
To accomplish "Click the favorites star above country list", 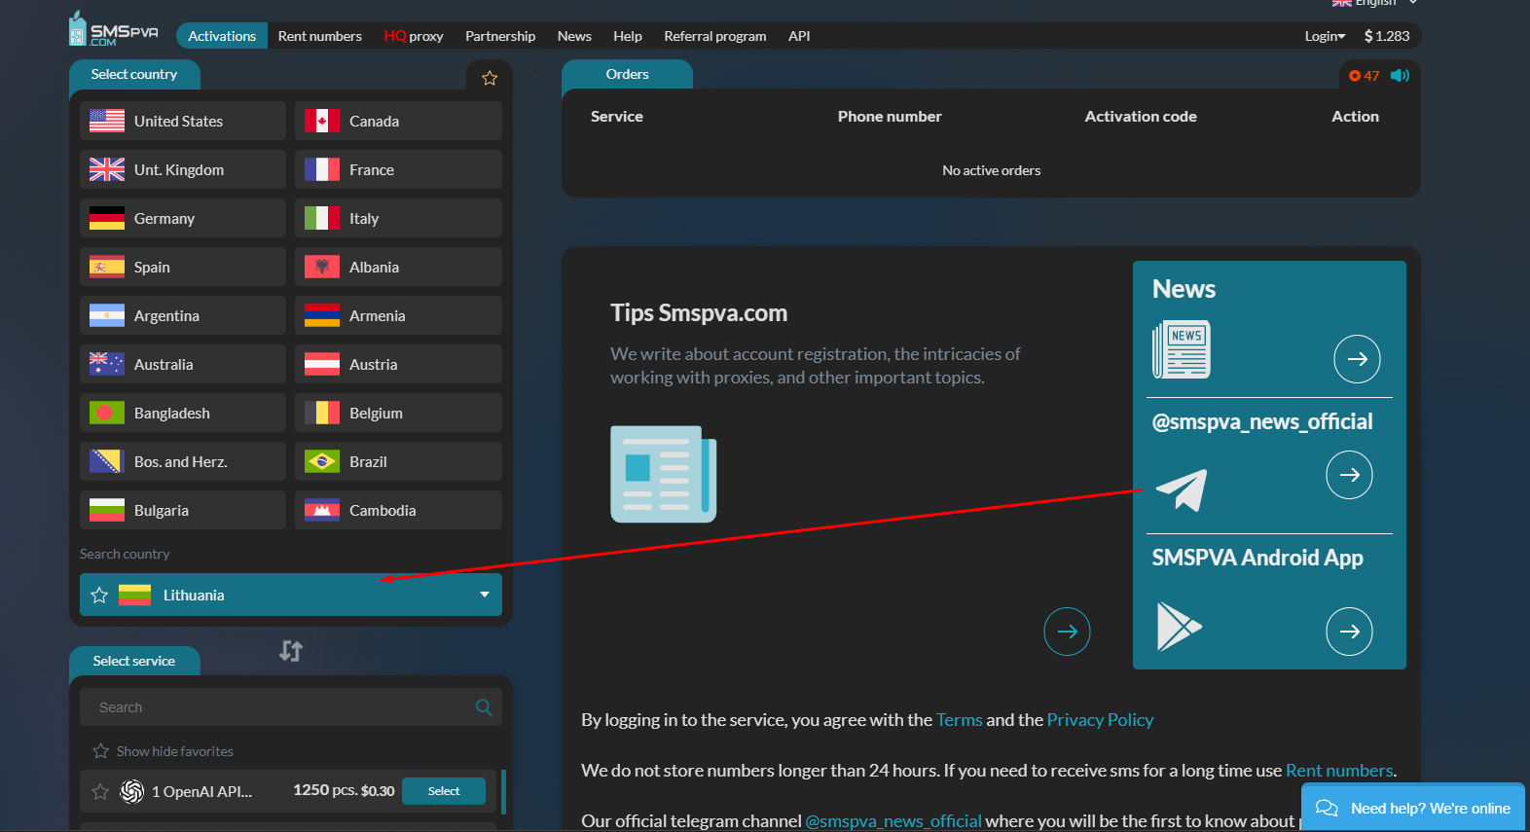I will click(x=490, y=78).
